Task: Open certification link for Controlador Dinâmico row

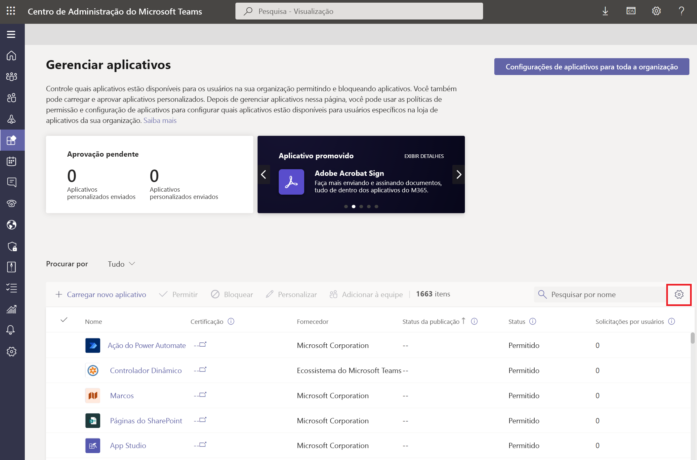Action: (x=200, y=370)
